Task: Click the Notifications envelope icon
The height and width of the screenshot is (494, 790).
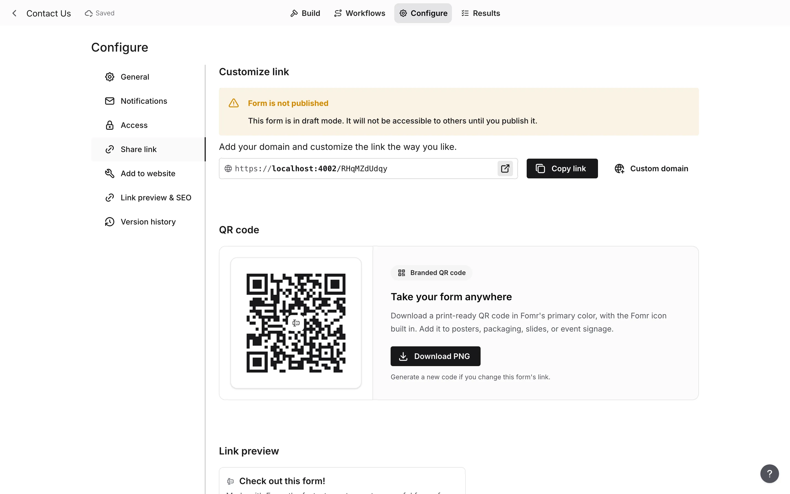Action: tap(110, 101)
